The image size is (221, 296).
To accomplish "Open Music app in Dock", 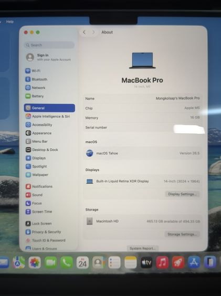I will point(162,262).
